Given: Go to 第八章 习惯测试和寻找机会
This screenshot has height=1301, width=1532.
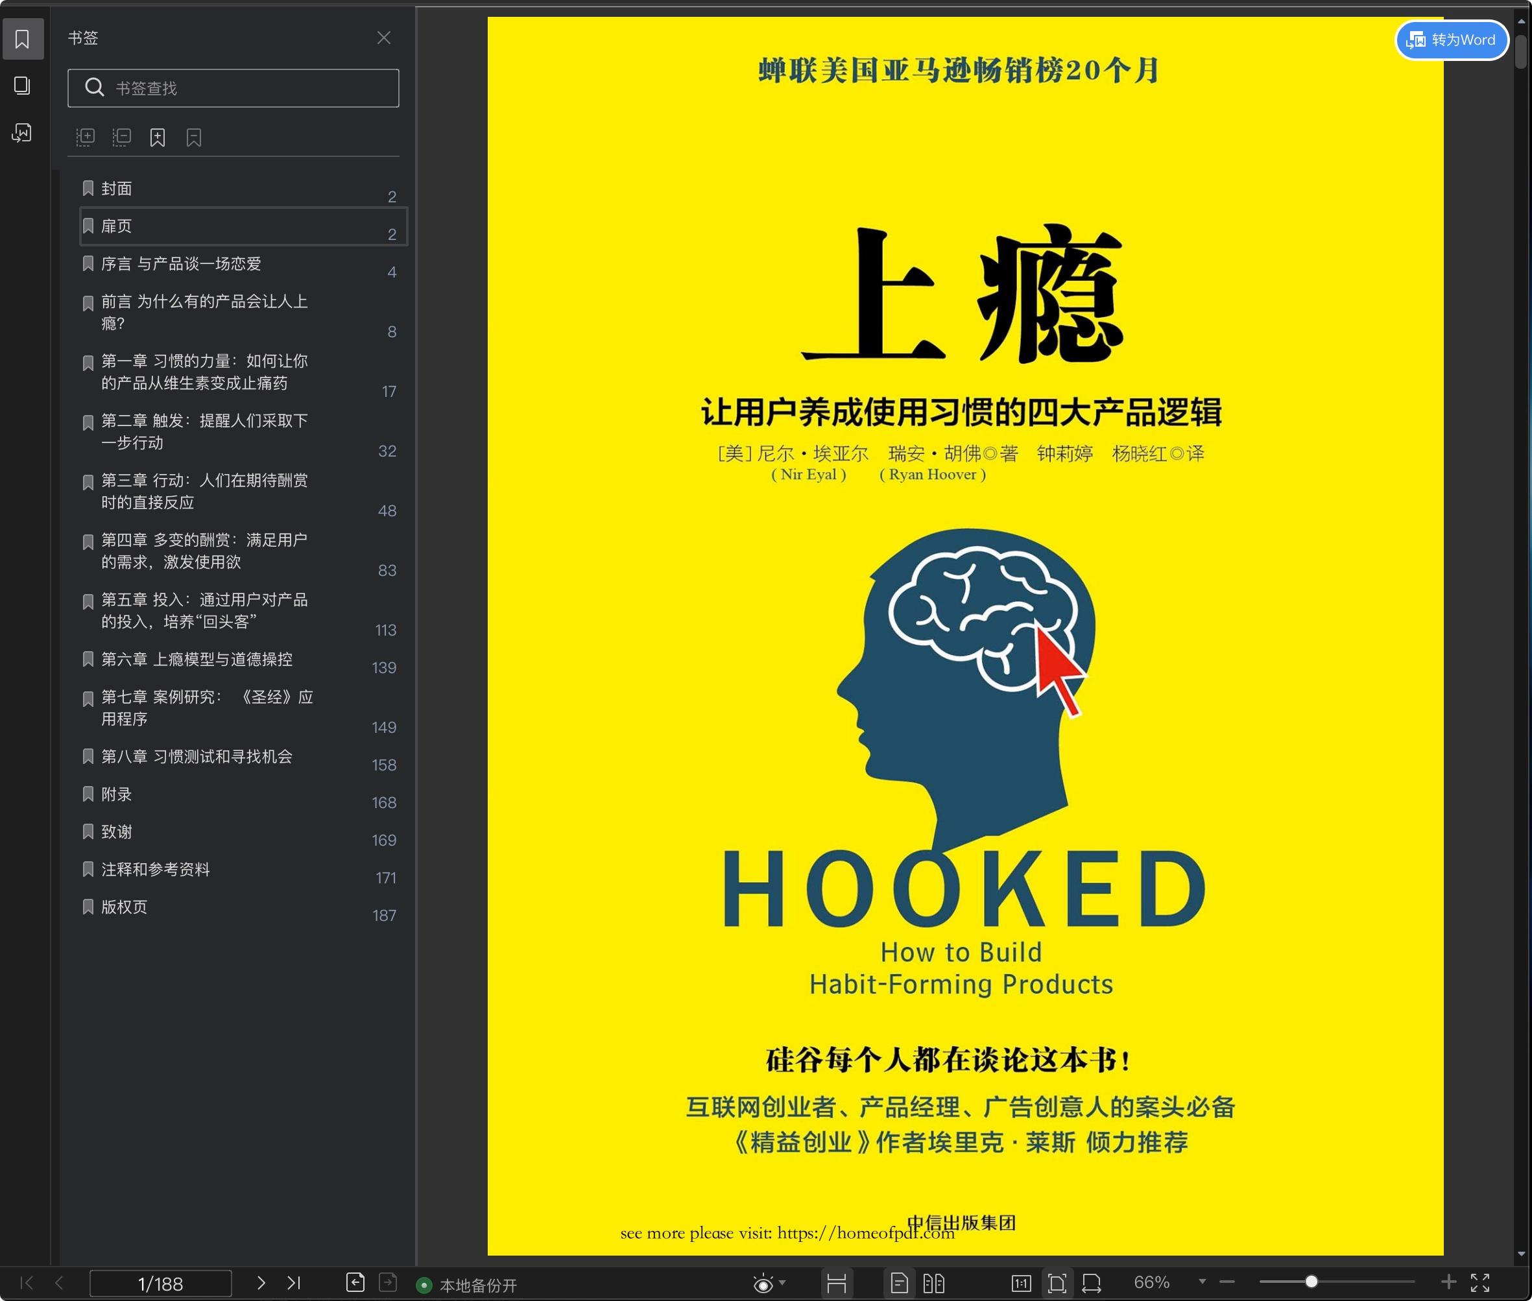Looking at the screenshot, I should point(243,757).
